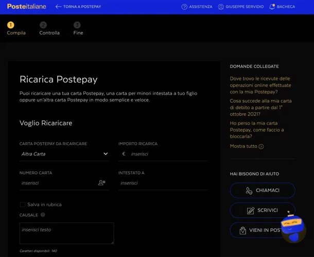This screenshot has height=257, width=314.
Task: Open link Ho perso la mia carta Postepay
Action: tap(257, 130)
